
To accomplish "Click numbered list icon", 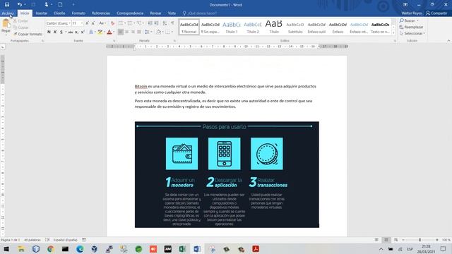I will coord(130,23).
